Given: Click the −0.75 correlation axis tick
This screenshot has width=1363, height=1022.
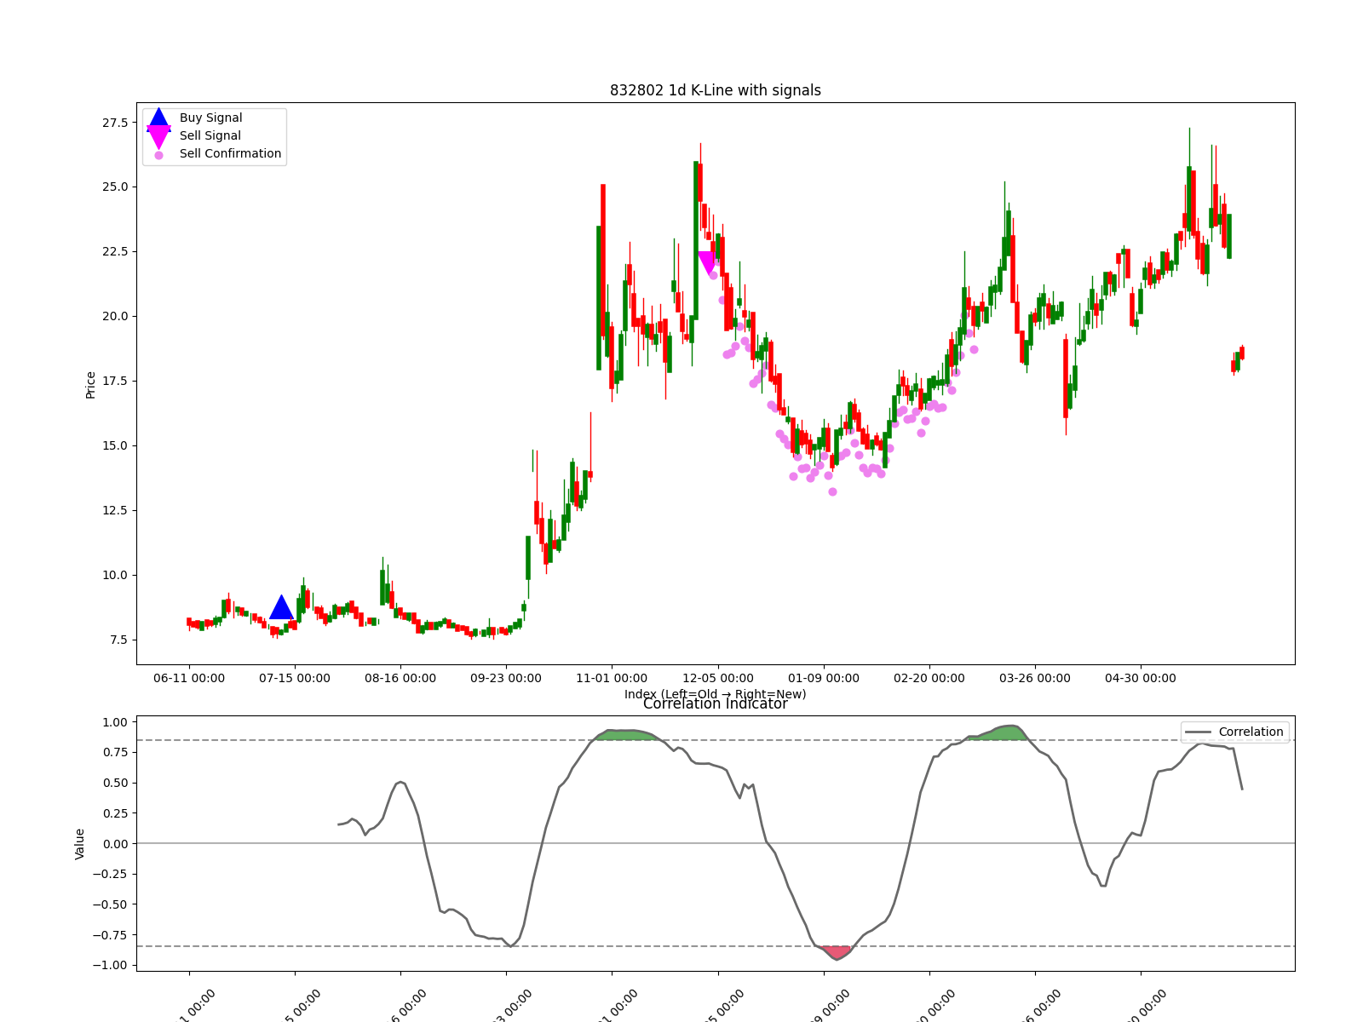Looking at the screenshot, I should (x=111, y=935).
